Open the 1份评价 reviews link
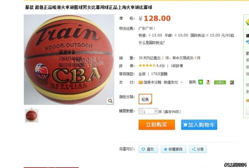Image resolution: width=249 pixels, height=168 pixels. click(x=177, y=66)
